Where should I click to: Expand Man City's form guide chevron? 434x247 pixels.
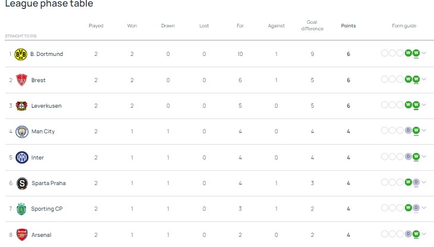[x=424, y=131]
